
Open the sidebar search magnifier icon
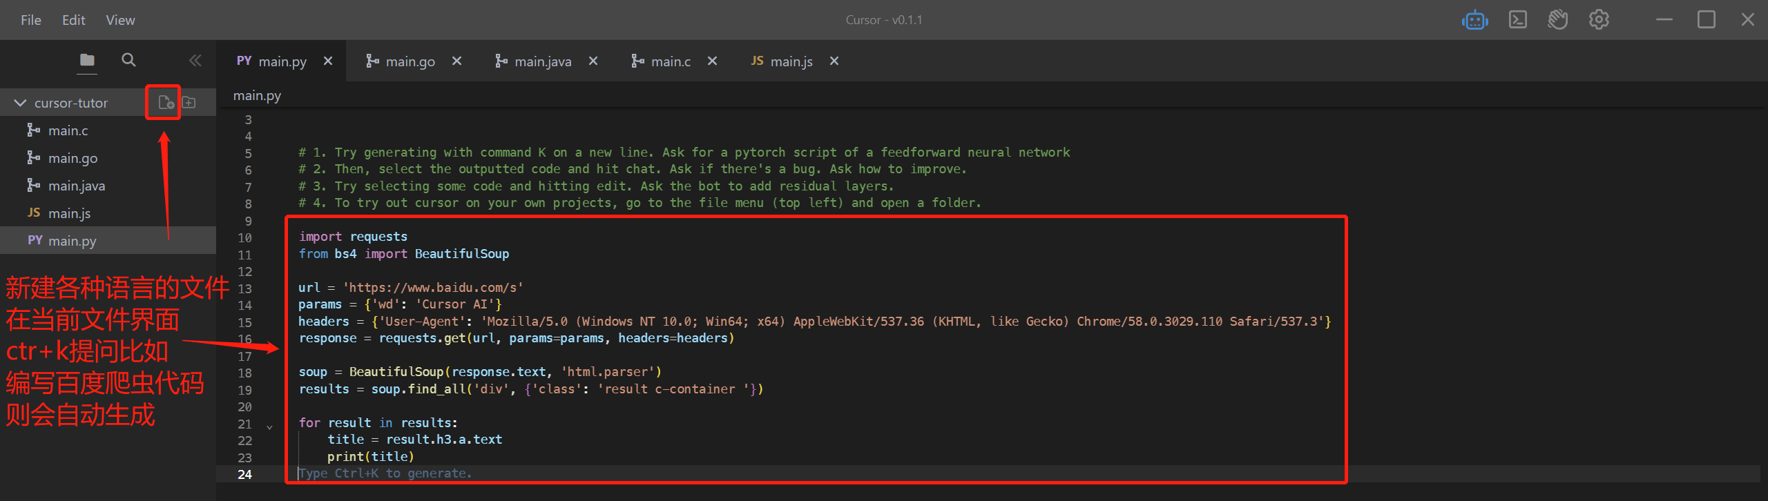coord(128,60)
